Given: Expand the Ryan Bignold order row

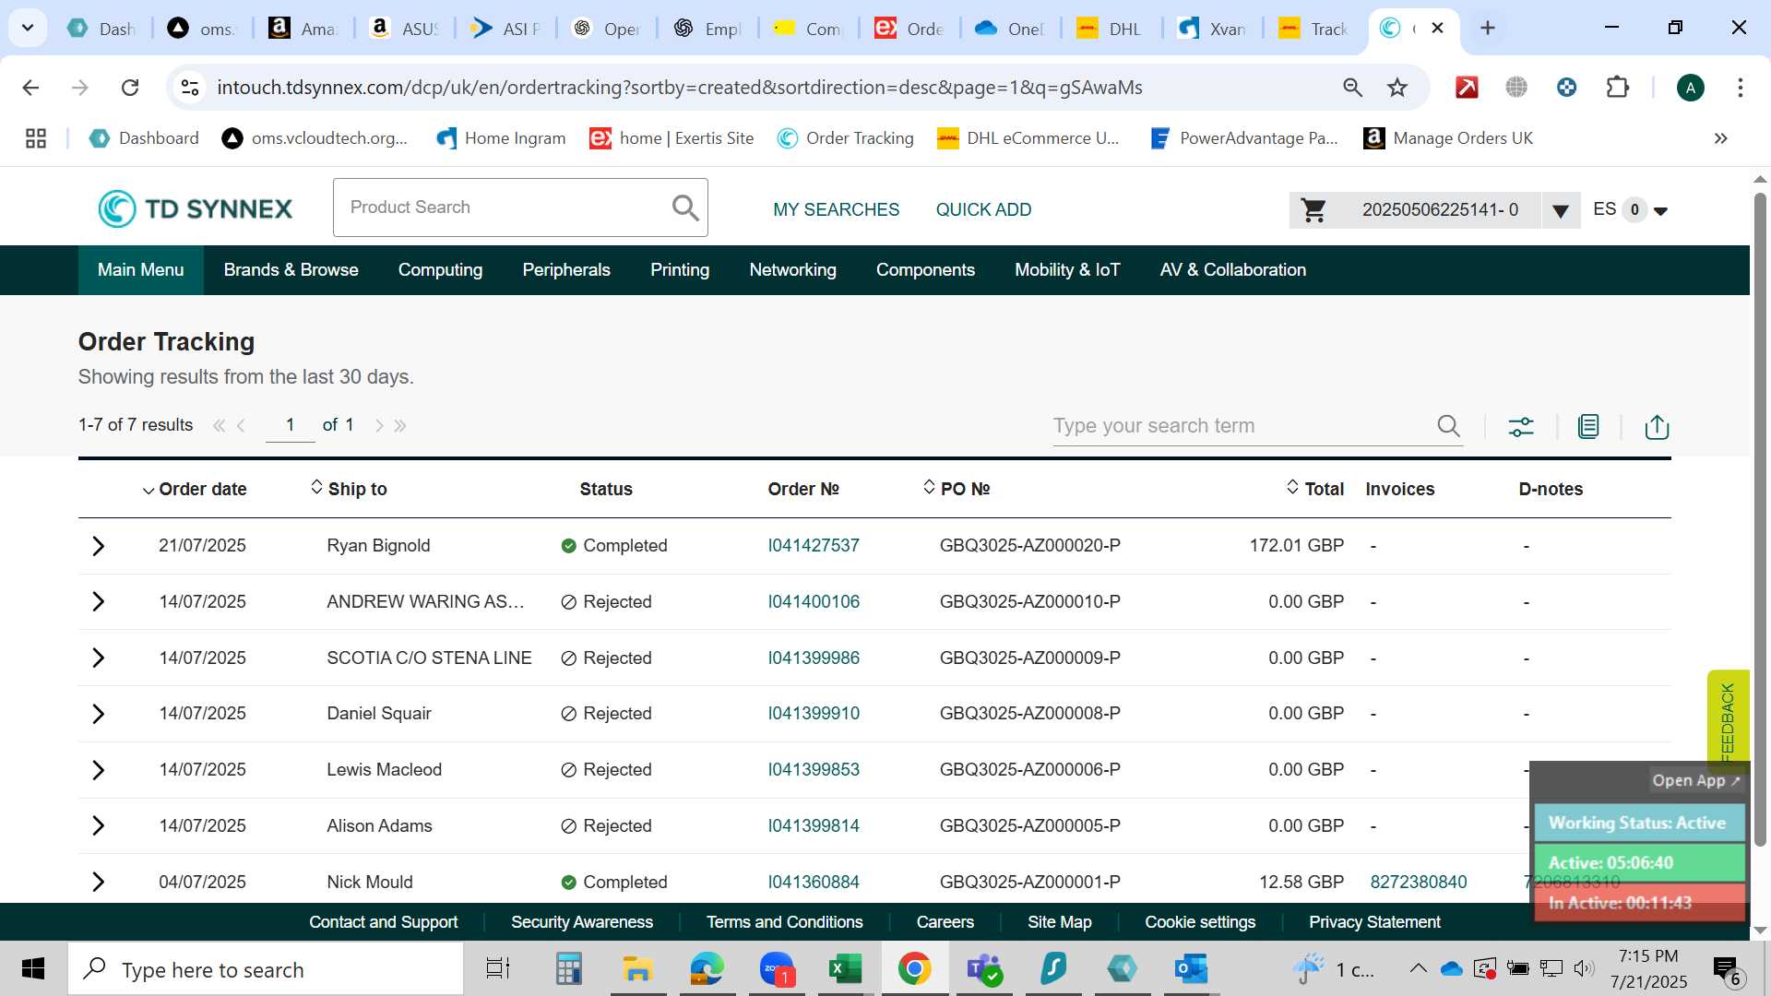Looking at the screenshot, I should coord(99,546).
